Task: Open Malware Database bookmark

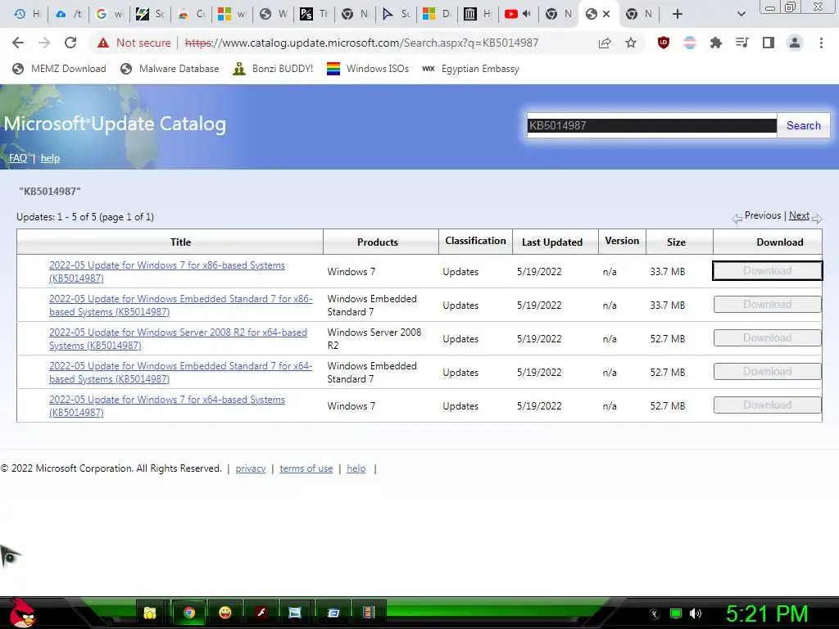Action: [x=170, y=69]
